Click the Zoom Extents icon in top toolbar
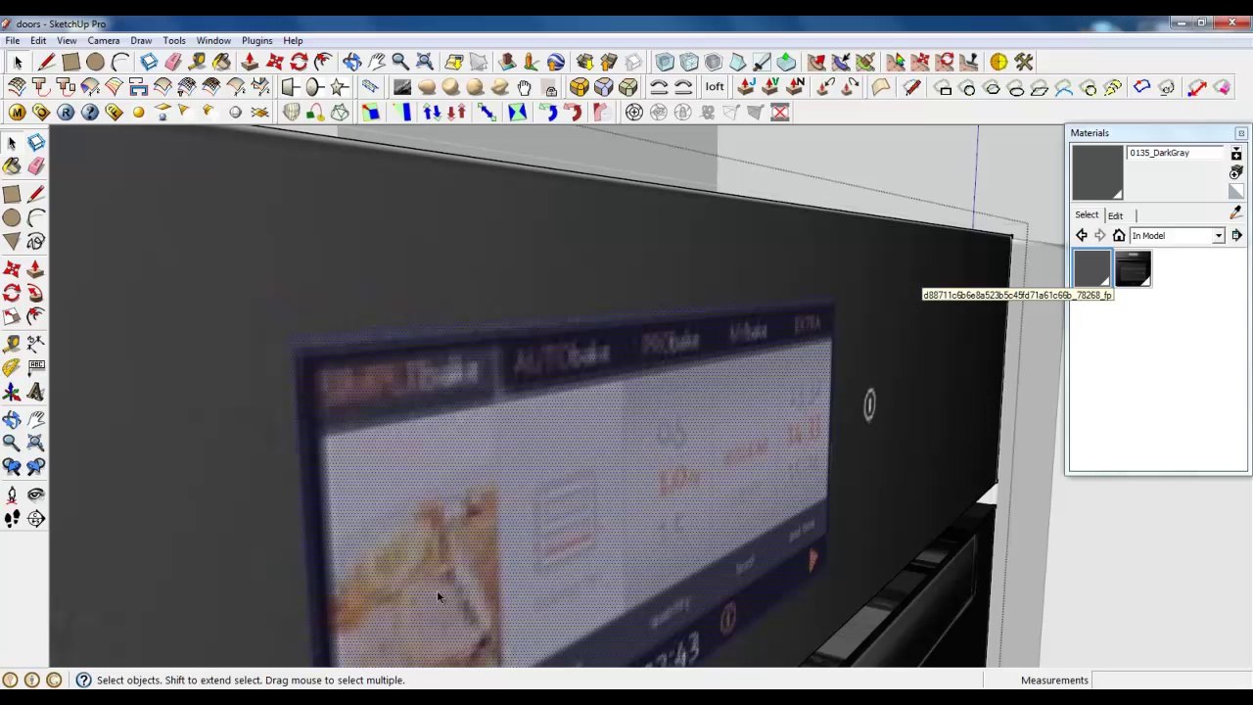Image resolution: width=1253 pixels, height=705 pixels. point(425,63)
